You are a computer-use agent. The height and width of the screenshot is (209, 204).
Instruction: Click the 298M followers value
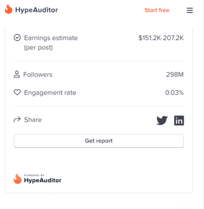tap(175, 74)
